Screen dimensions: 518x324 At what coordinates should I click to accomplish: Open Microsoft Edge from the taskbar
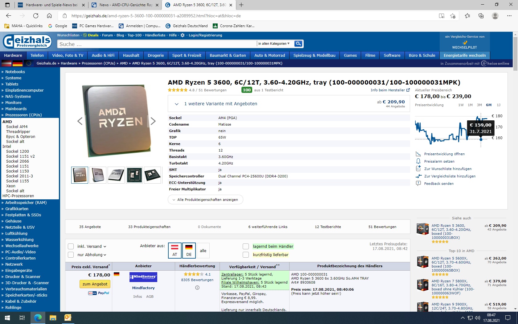[x=38, y=318]
